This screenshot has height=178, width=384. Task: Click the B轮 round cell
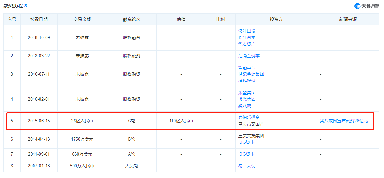point(132,139)
